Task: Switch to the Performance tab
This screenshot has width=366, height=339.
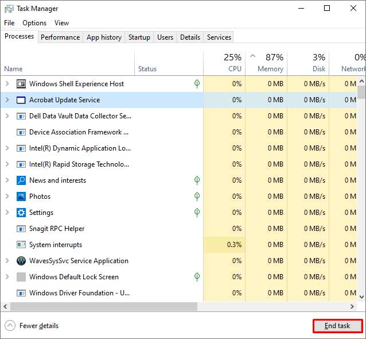Action: 60,37
